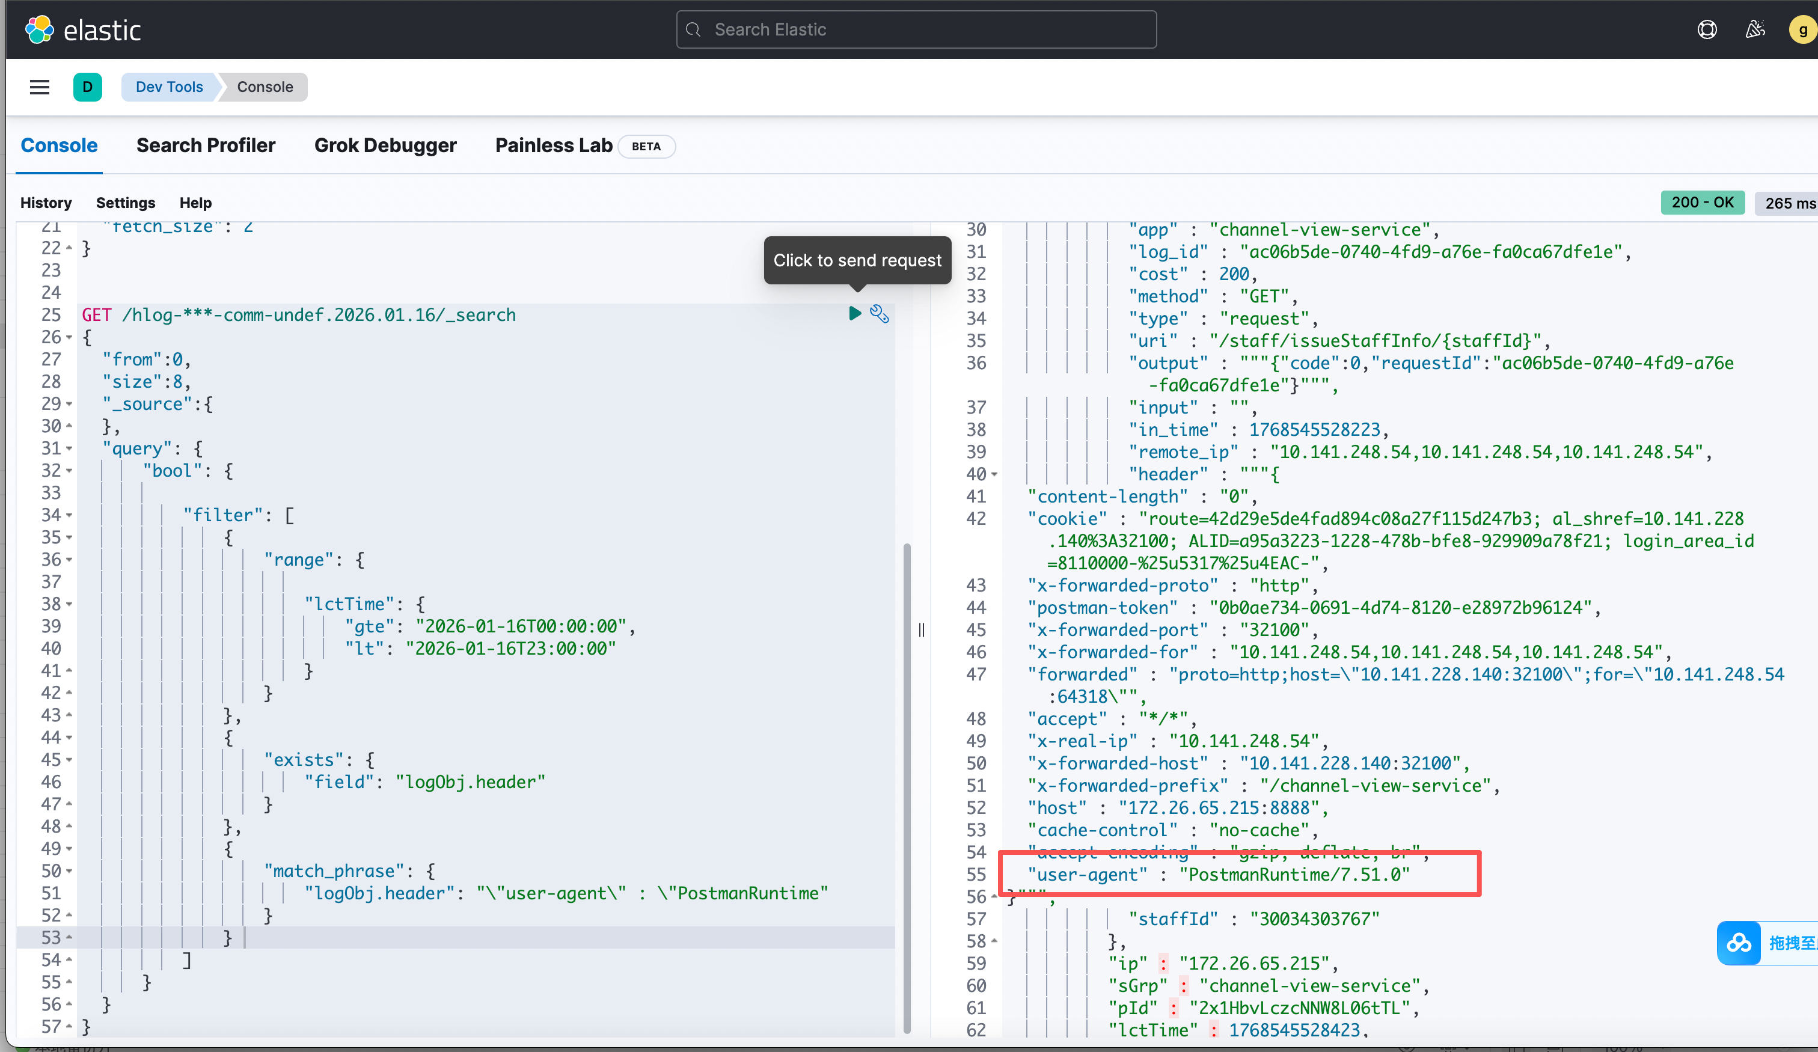The width and height of the screenshot is (1818, 1052).
Task: Open the user avatar menu
Action: tap(1802, 29)
